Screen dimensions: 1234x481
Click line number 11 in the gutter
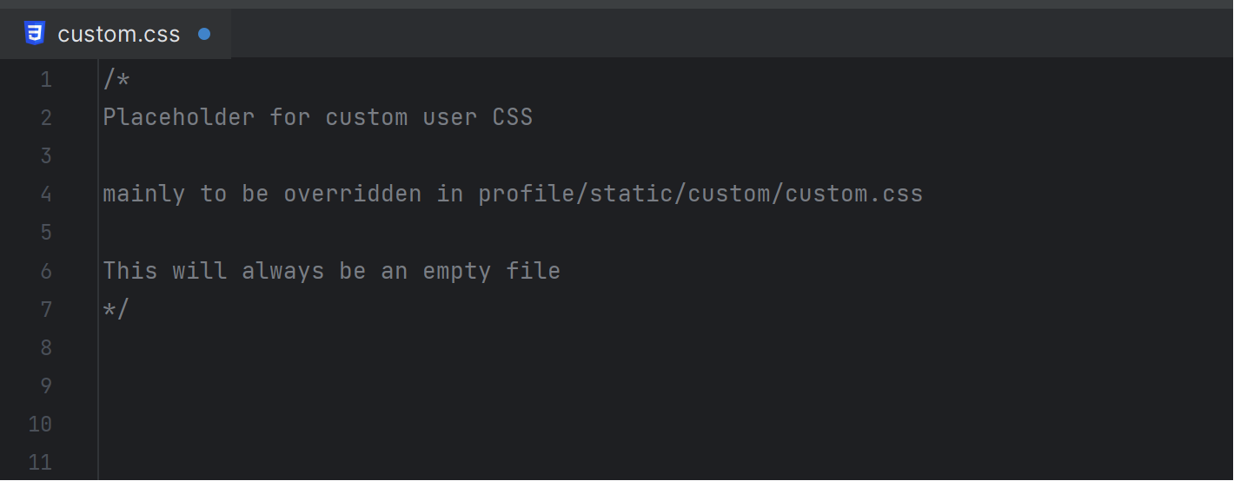40,462
